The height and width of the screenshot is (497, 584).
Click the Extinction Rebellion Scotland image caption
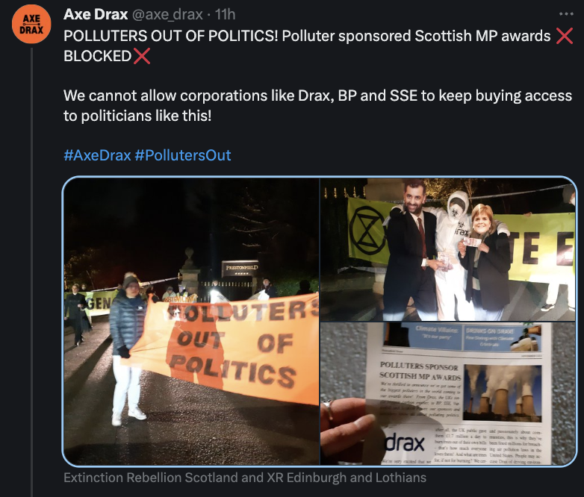pos(245,478)
